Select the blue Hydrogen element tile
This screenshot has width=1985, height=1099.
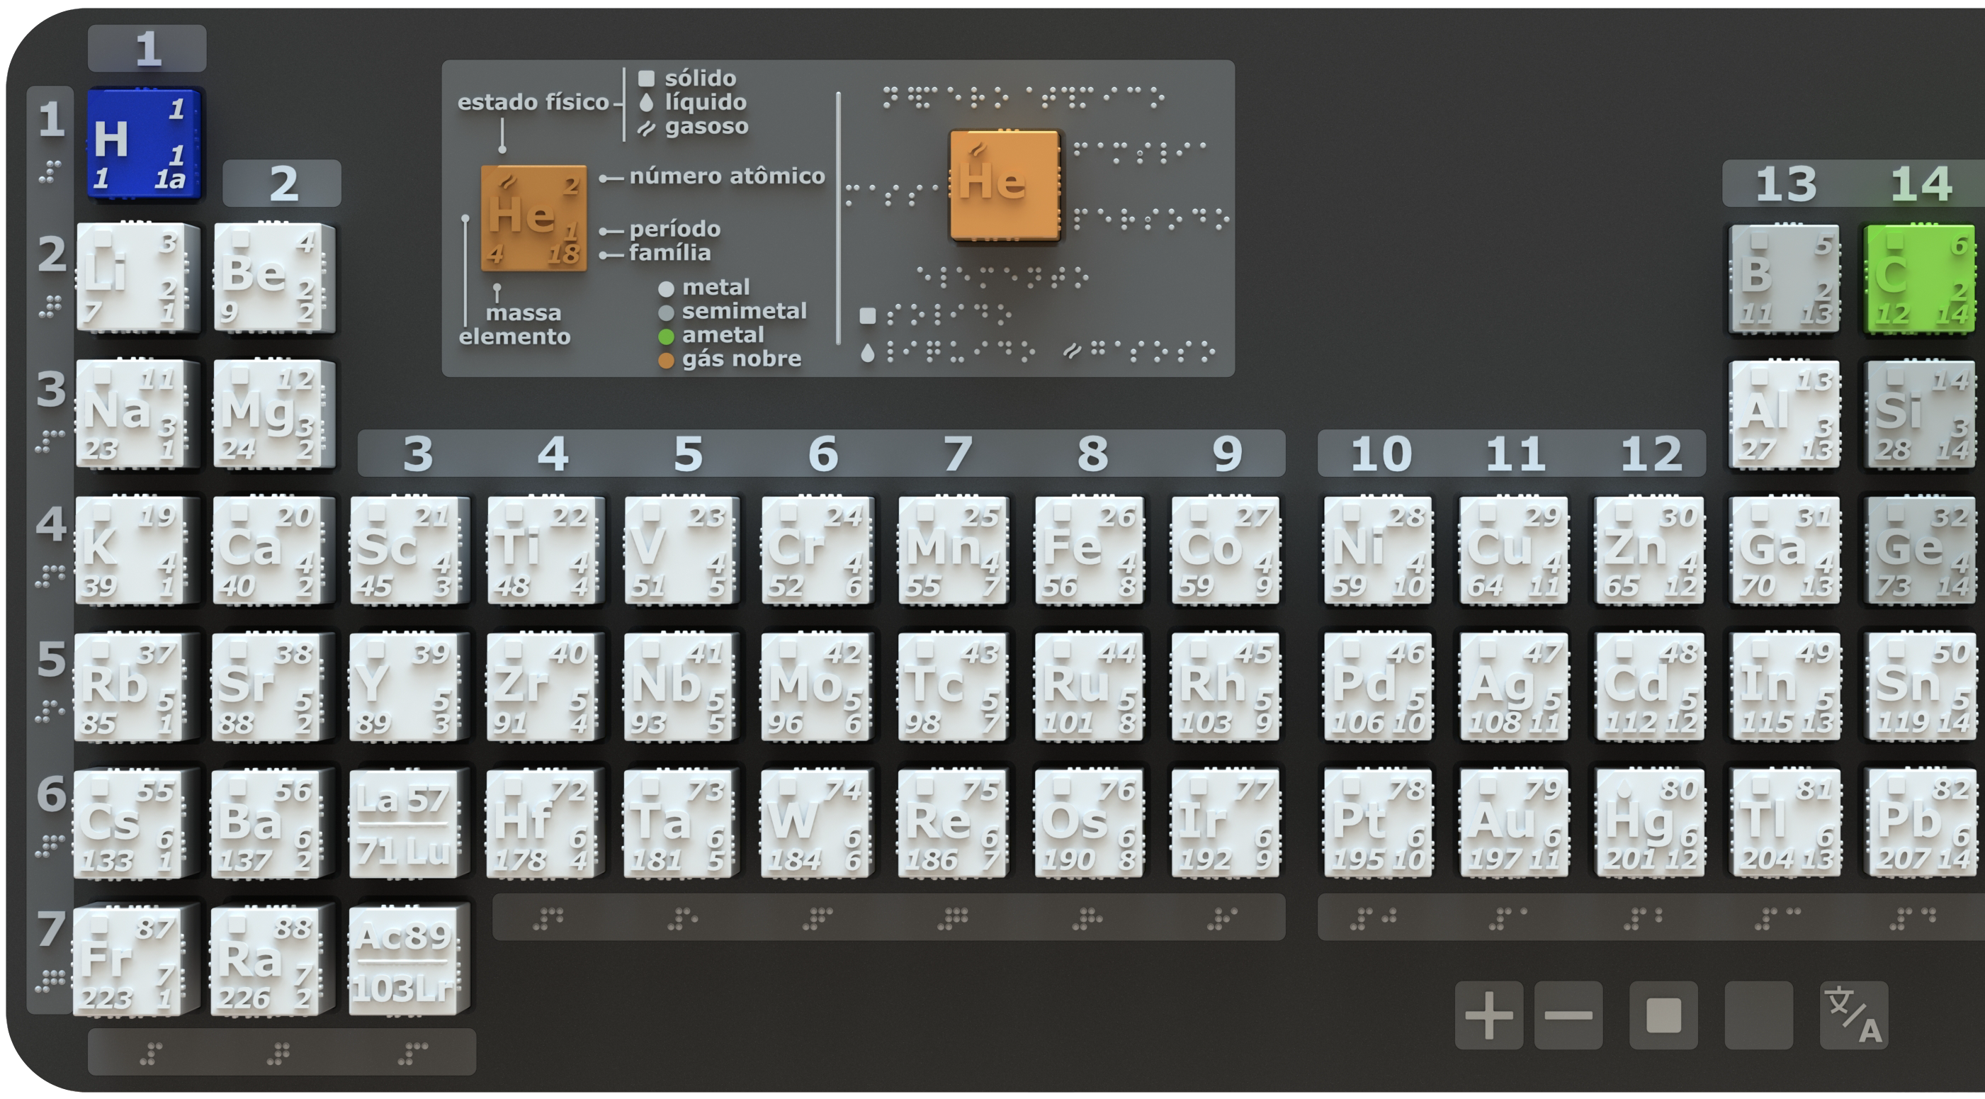(144, 144)
